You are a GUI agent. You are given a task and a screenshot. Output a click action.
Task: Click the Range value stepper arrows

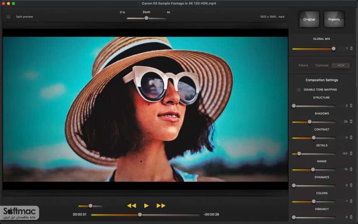pyautogui.click(x=351, y=169)
